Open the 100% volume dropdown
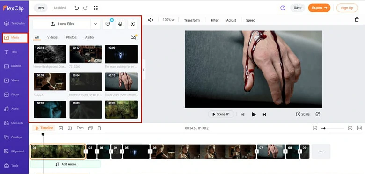 168,20
